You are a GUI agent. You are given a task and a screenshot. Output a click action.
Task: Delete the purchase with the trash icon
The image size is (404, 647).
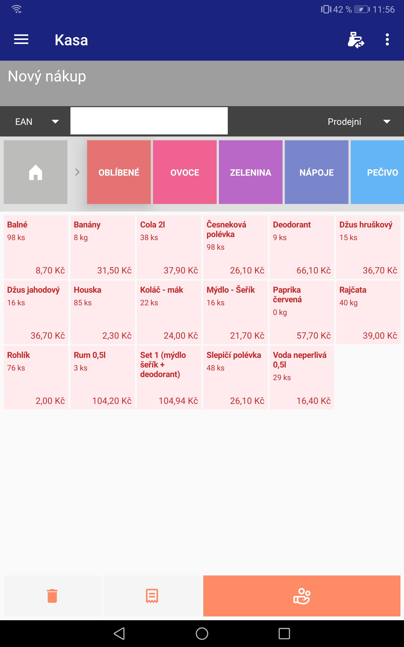pos(52,596)
